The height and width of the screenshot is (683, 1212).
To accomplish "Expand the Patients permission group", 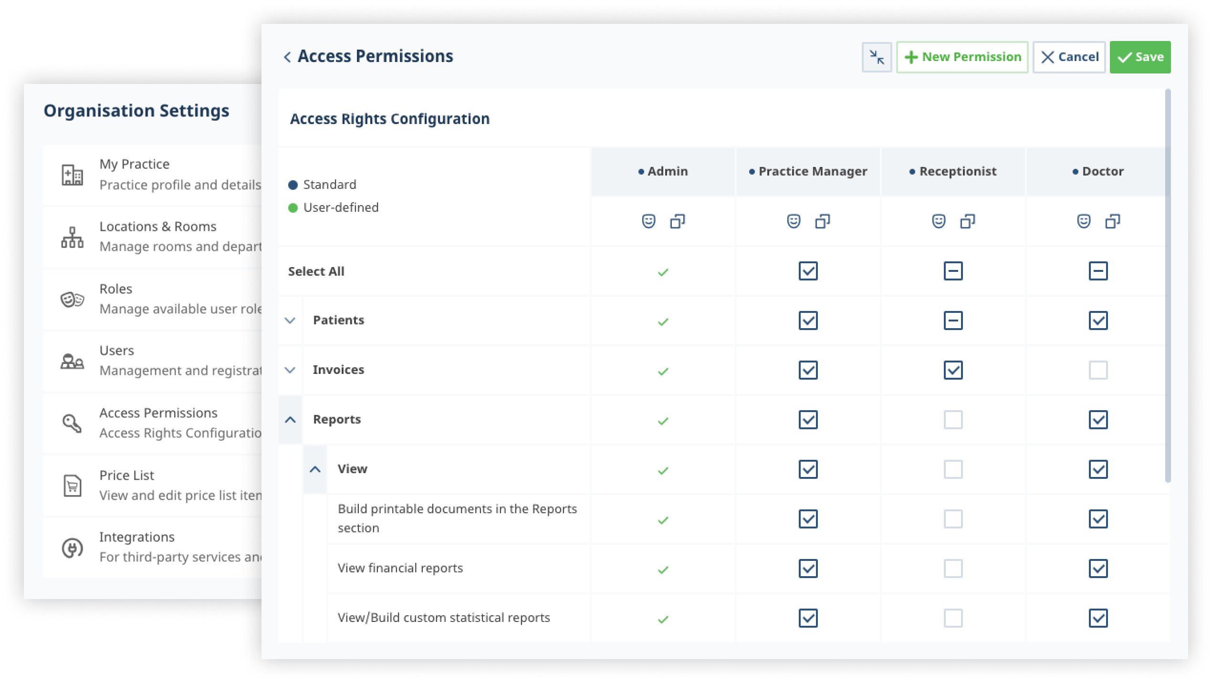I will click(290, 321).
